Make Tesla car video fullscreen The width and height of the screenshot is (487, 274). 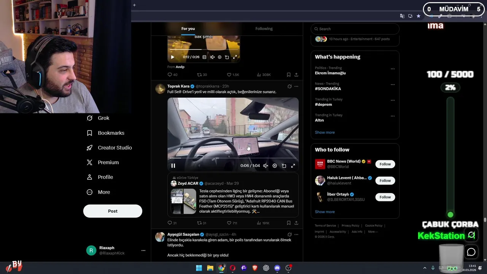tap(293, 166)
